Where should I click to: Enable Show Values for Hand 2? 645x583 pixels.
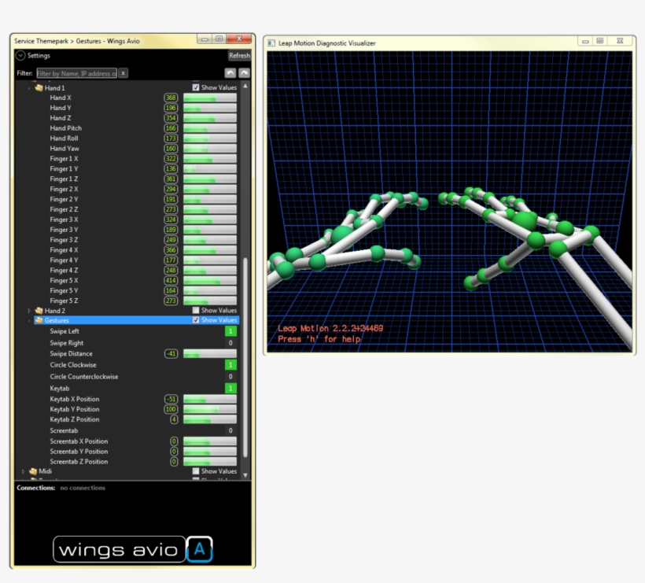click(x=197, y=311)
